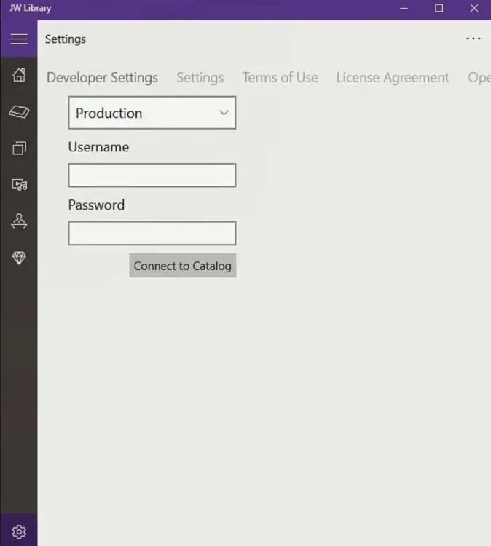Viewport: 491px width, 546px height.
Task: Open the Media sidebar icon
Action: coord(19,185)
